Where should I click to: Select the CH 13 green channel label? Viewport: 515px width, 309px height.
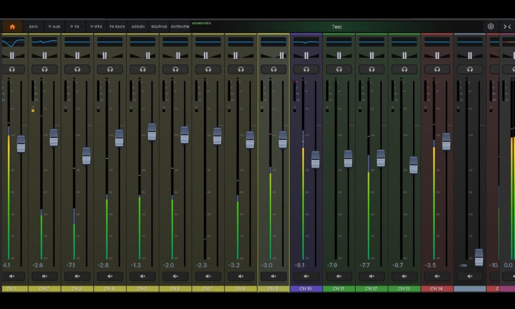[x=404, y=289]
